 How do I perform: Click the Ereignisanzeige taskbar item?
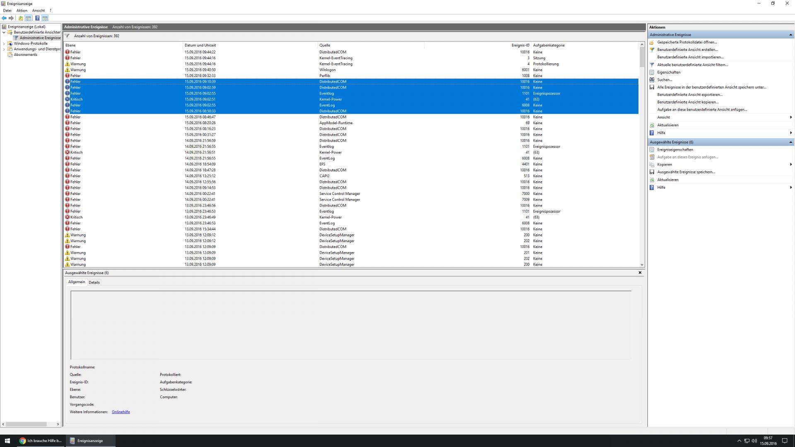tap(90, 441)
